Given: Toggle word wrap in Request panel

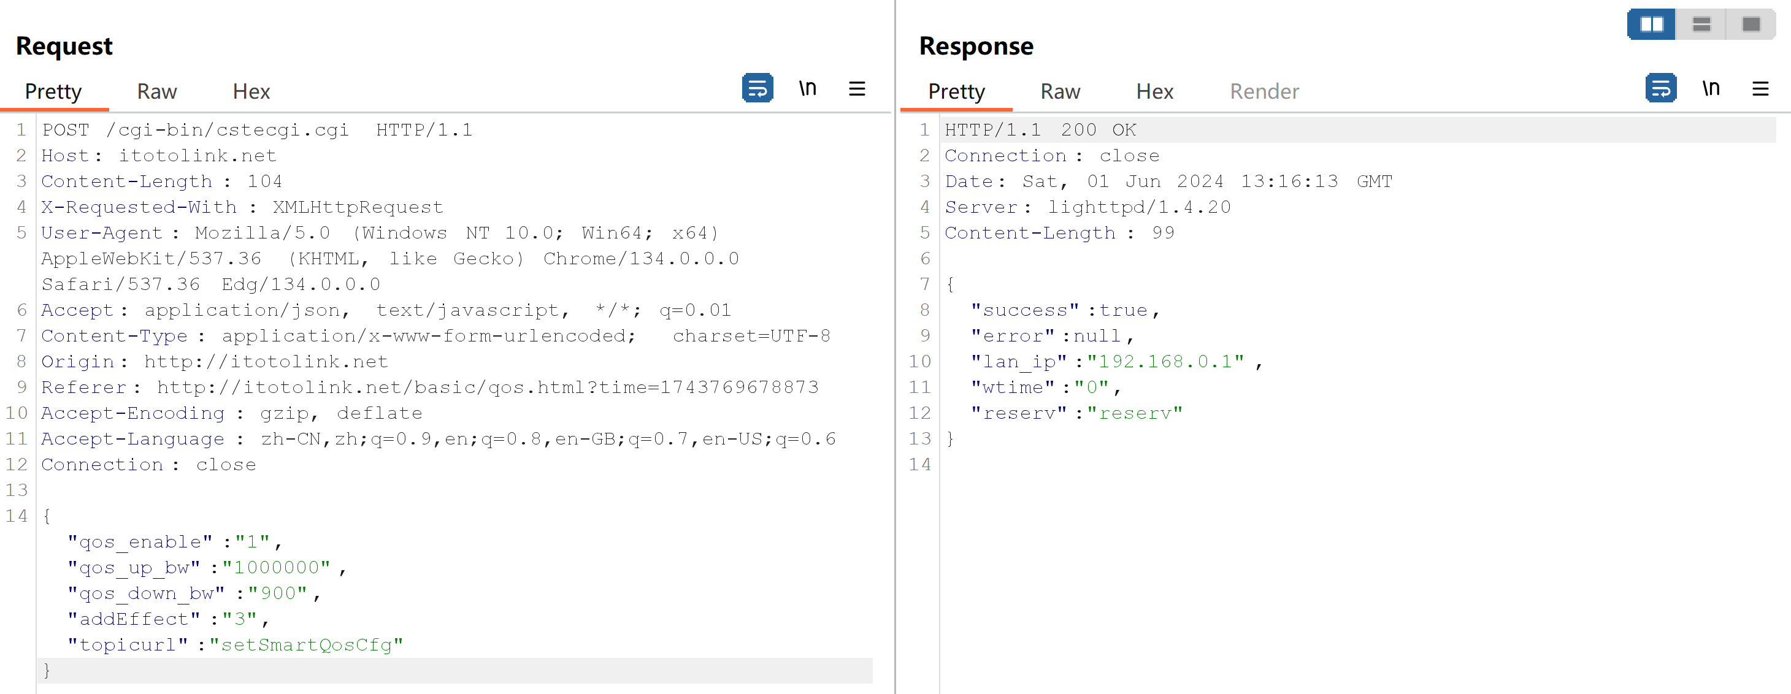Looking at the screenshot, I should point(757,88).
